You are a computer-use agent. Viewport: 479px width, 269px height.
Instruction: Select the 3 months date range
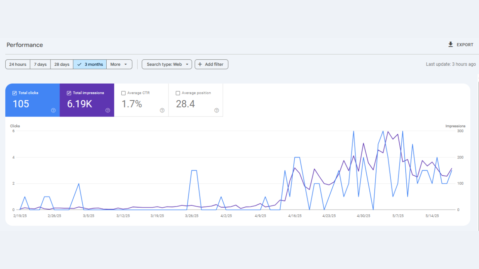tap(90, 64)
